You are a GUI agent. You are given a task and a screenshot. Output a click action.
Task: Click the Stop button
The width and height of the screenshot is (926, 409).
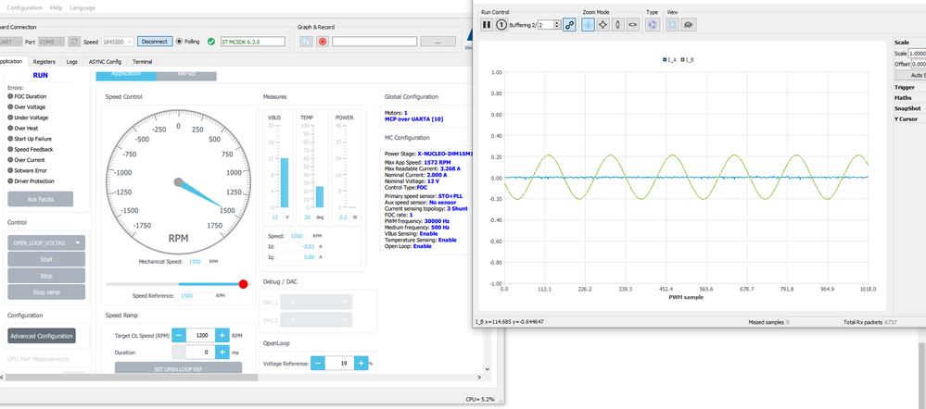tap(46, 276)
